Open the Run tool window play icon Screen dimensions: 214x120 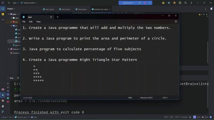3,95
